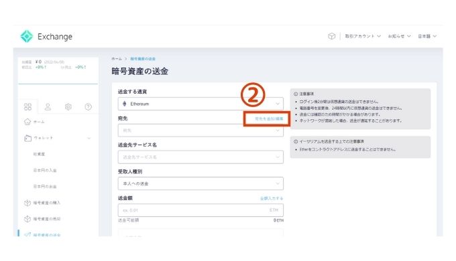Screen dimensions: 456x261
Task: Go to ホーム in the sidebar
Action: (39, 122)
